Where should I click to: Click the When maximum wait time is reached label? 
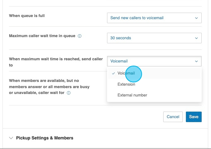coord(56,59)
